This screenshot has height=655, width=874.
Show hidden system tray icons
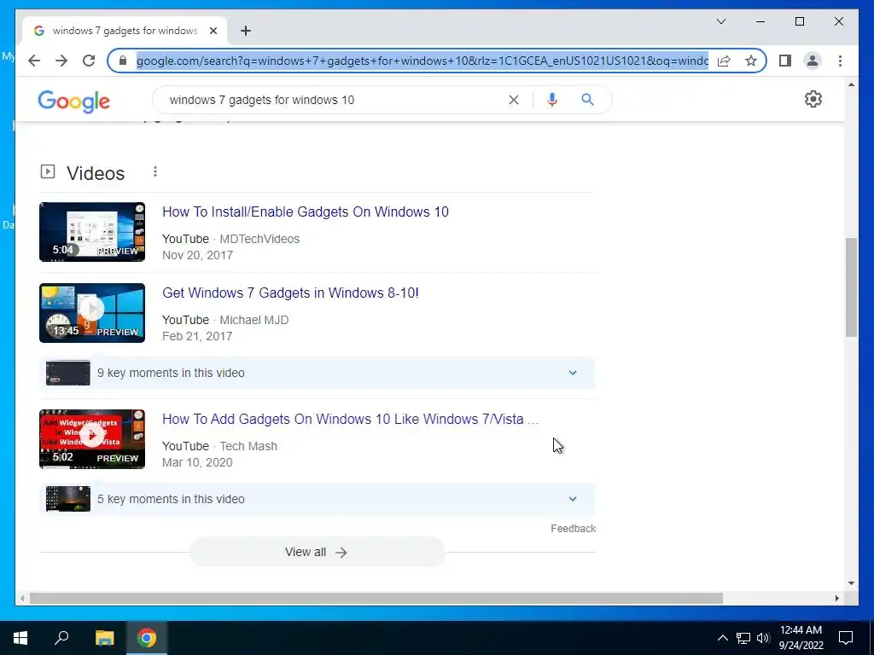[x=722, y=638]
